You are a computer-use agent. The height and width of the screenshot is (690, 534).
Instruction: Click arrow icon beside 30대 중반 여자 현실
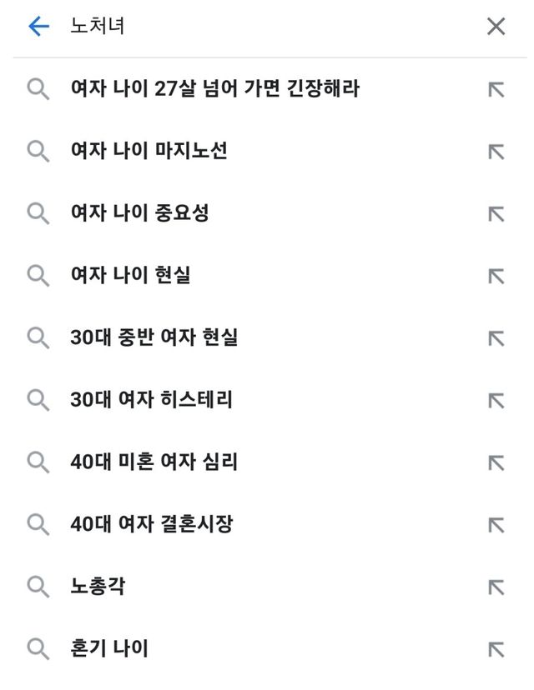click(x=496, y=338)
